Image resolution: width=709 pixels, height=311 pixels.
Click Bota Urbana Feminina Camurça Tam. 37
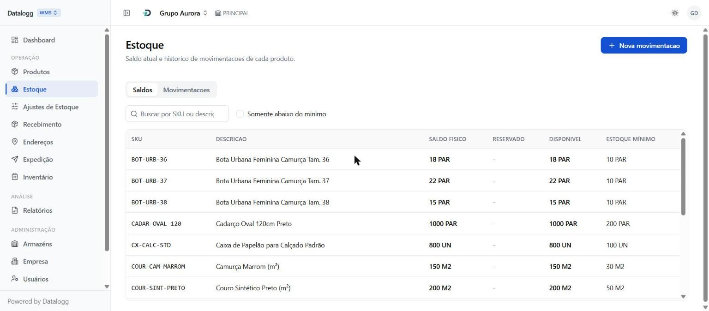272,181
